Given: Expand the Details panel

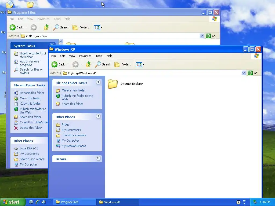Looking at the screenshot, I should coord(98,159).
